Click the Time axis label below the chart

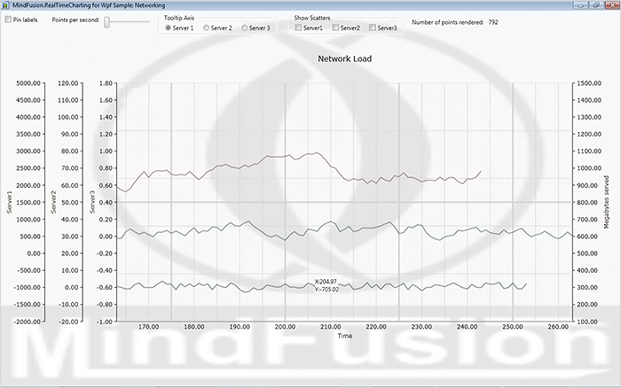tap(344, 336)
